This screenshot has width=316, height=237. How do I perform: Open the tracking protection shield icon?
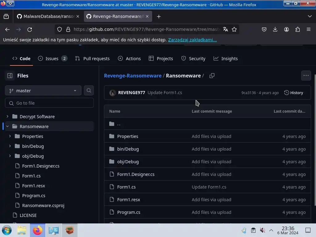tap(60, 29)
